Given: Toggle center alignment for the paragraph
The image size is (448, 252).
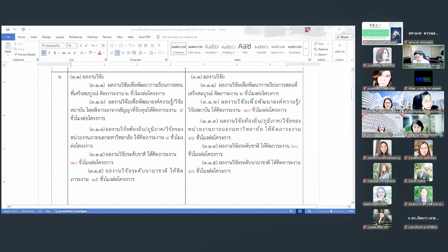Looking at the screenshot, I should pos(117,53).
